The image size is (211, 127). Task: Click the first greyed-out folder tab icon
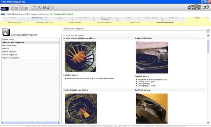pyautogui.click(x=15, y=9)
